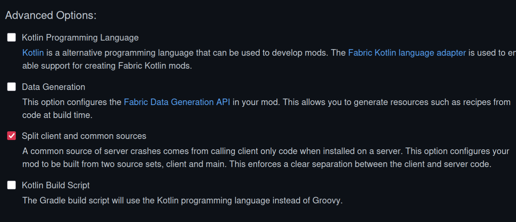516x222 pixels.
Task: Click the Kotlin Programming Language label
Action: (80, 38)
